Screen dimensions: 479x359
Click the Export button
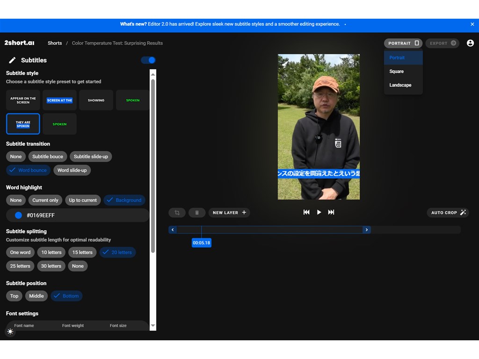point(443,43)
